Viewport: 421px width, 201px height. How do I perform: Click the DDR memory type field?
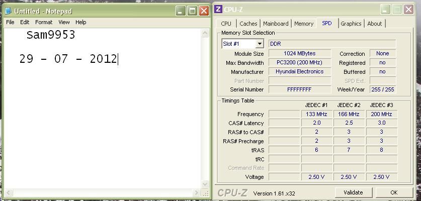332,44
